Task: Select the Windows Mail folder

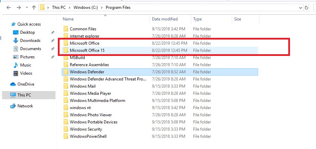Action: point(160,86)
